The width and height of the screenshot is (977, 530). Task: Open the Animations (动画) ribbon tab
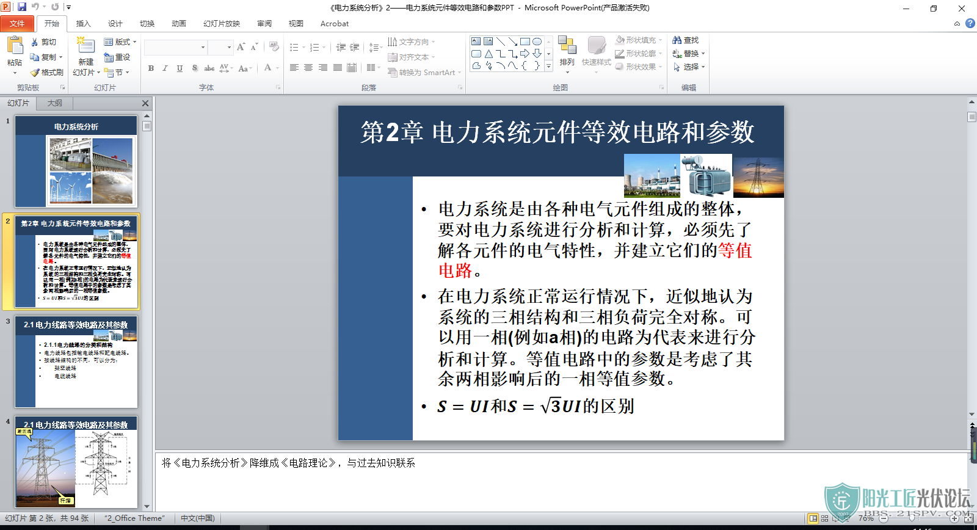pos(178,24)
